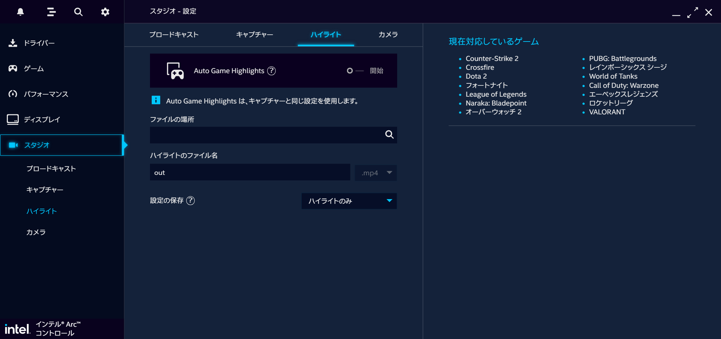Click the Intel logo

(x=17, y=329)
